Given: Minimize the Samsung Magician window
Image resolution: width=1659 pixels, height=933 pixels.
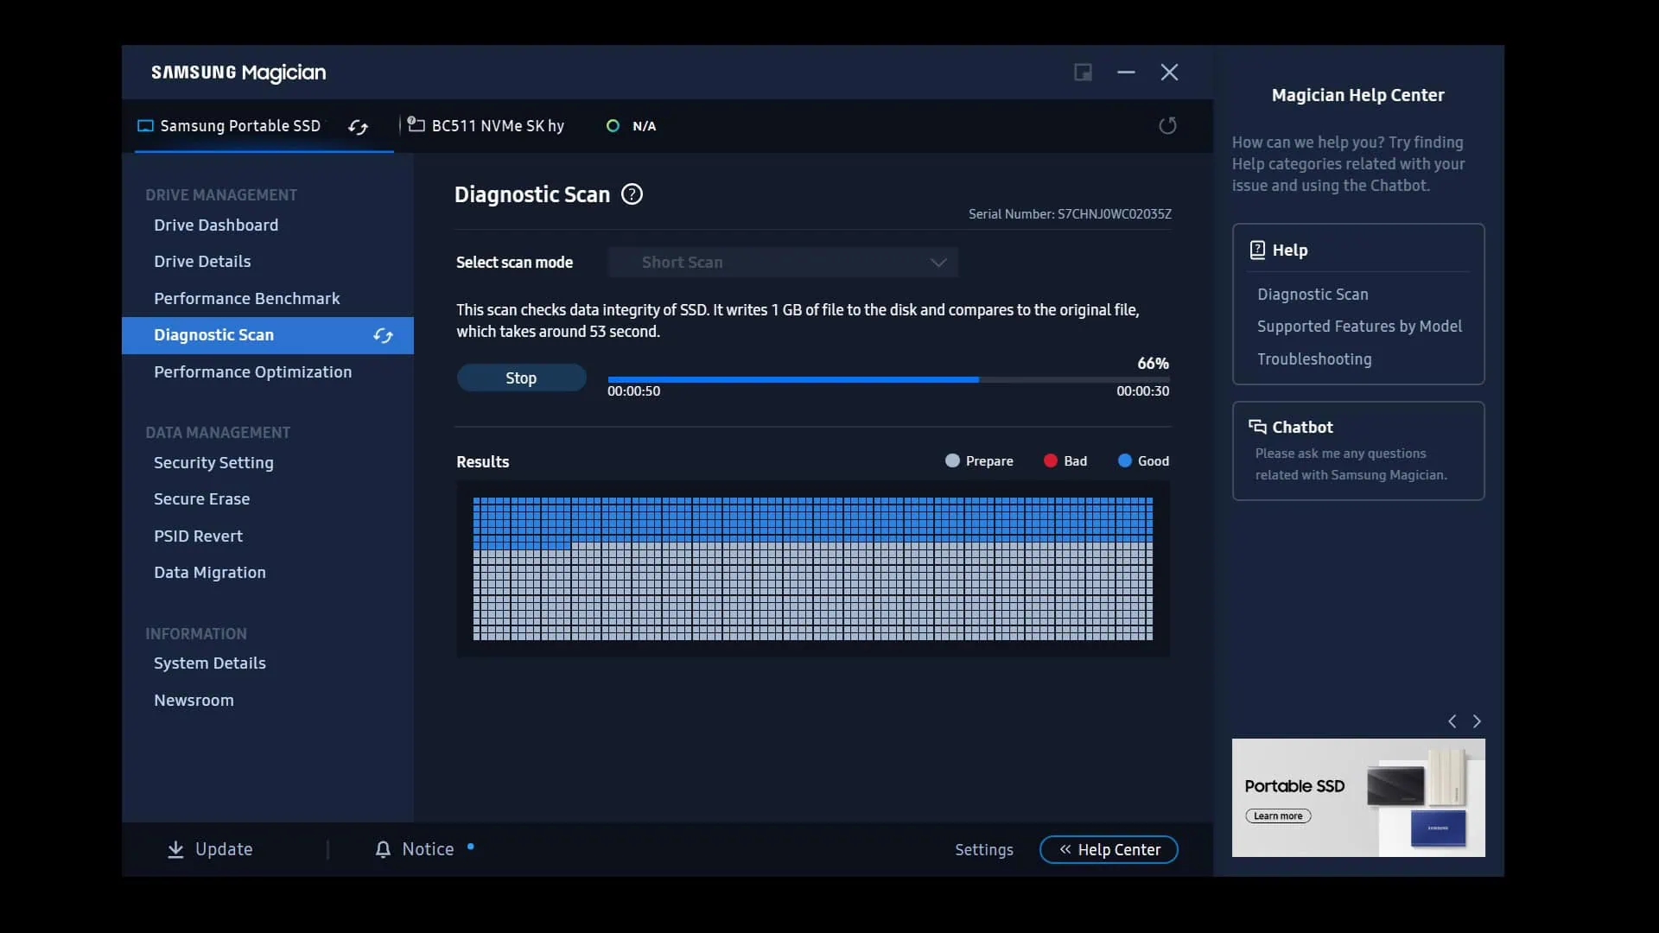Looking at the screenshot, I should coord(1126,73).
